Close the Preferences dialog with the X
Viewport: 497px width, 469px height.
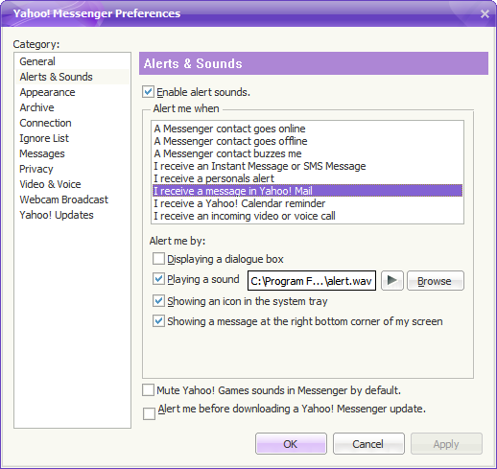[485, 13]
